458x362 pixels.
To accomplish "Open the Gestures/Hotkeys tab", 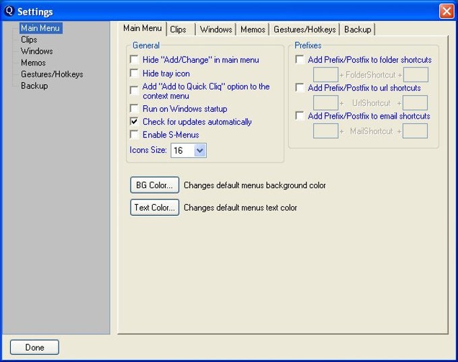I will 304,30.
